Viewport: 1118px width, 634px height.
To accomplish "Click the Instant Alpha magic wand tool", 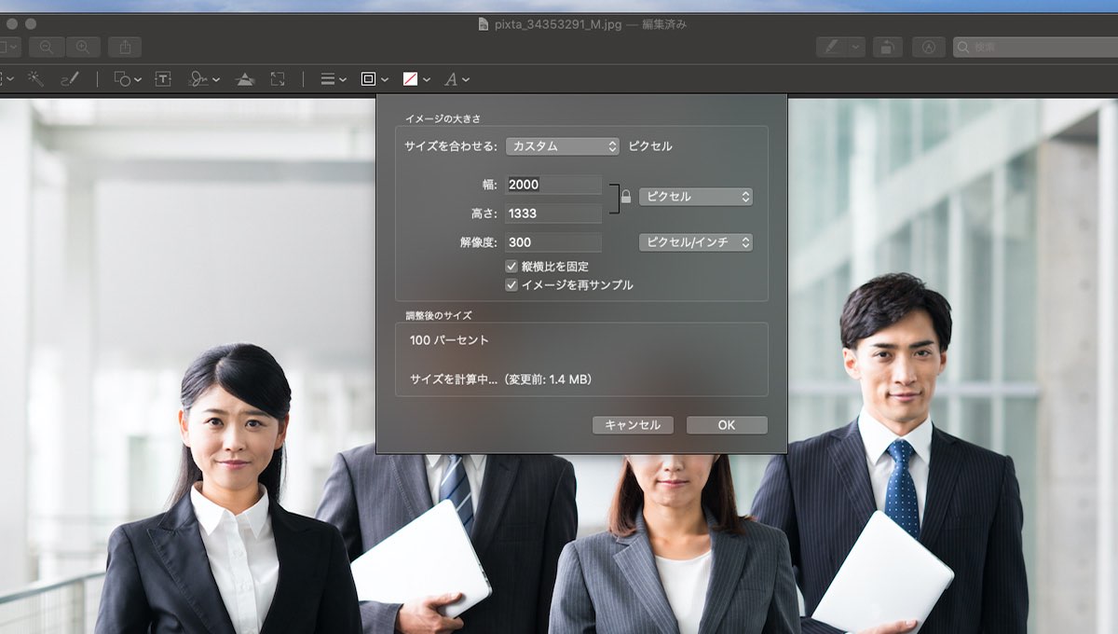I will pos(35,79).
